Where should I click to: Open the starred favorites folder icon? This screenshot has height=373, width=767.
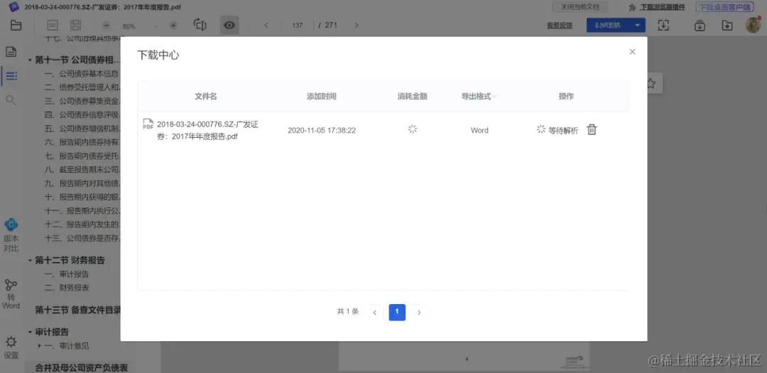click(727, 26)
